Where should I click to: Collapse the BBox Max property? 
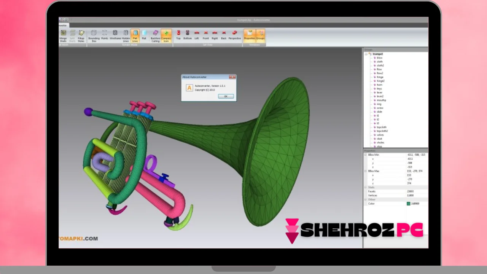(x=366, y=171)
